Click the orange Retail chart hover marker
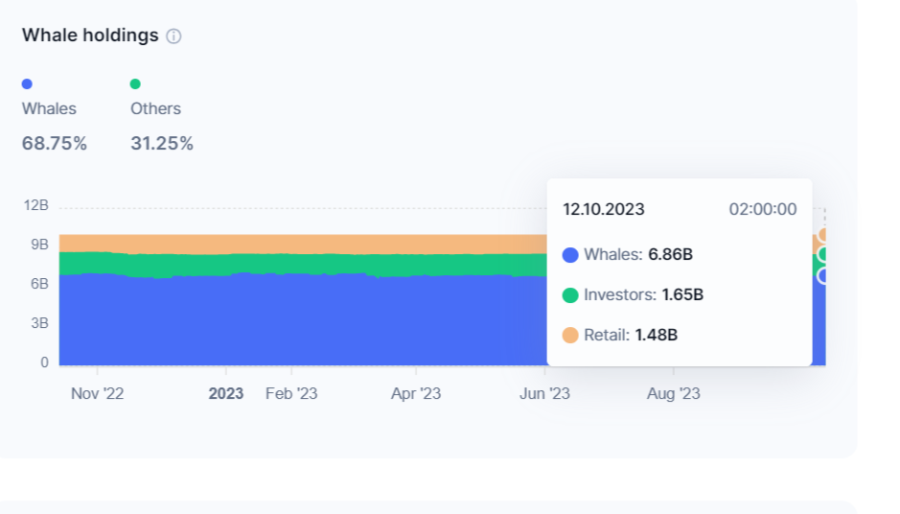 [x=823, y=234]
